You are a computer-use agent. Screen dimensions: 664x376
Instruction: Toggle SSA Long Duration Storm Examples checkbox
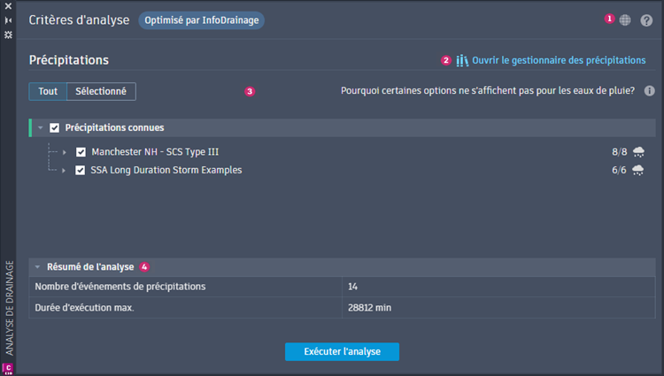81,170
